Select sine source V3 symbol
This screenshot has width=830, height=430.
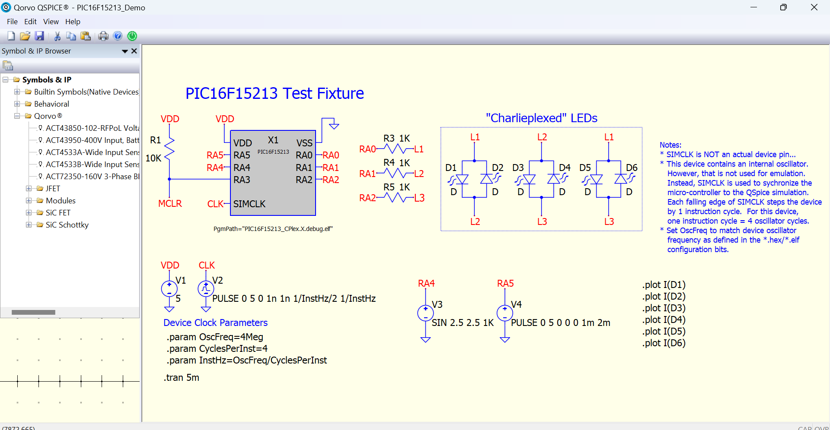425,313
